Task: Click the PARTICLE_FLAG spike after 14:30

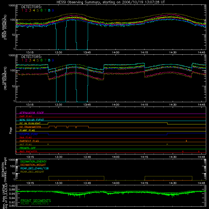Action: click(x=186, y=141)
